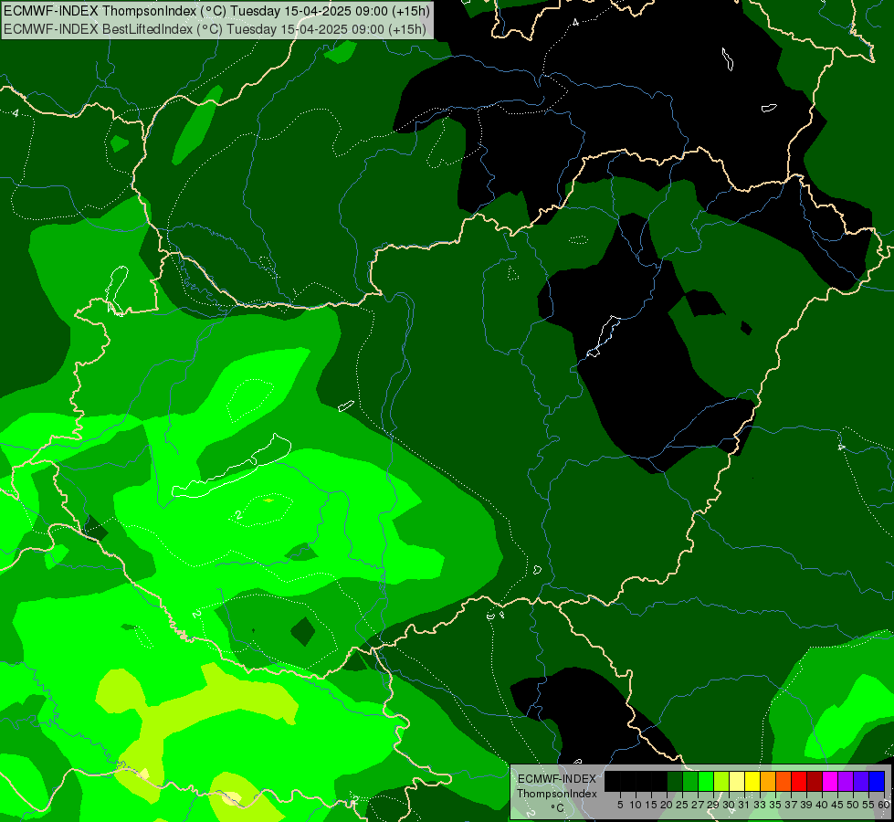Click the legend tick value "60"
Viewport: 894px width, 822px height.
(884, 805)
